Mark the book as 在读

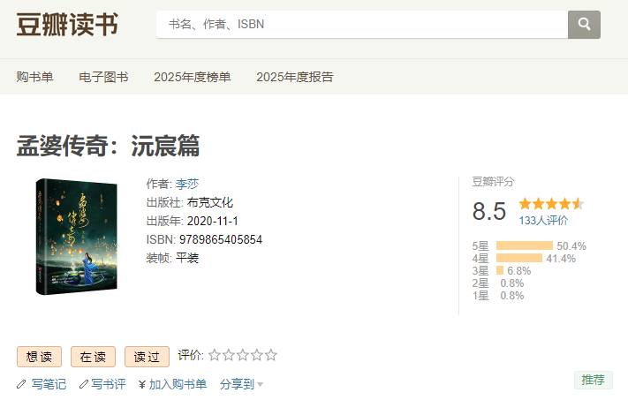click(x=93, y=357)
